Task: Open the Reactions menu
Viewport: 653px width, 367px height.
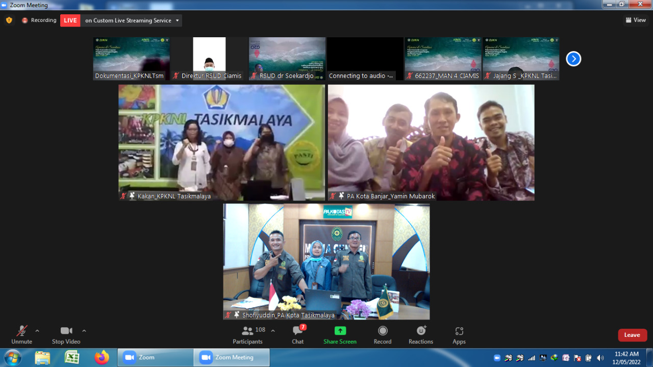Action: tap(421, 335)
